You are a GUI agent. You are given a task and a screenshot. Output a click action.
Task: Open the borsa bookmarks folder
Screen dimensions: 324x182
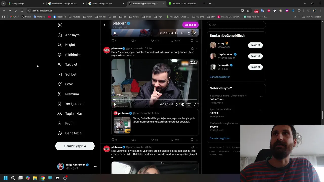146,17
